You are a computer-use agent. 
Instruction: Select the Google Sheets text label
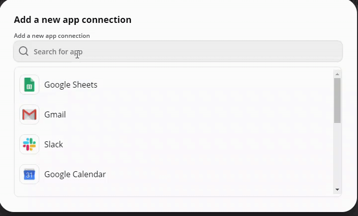coord(71,85)
